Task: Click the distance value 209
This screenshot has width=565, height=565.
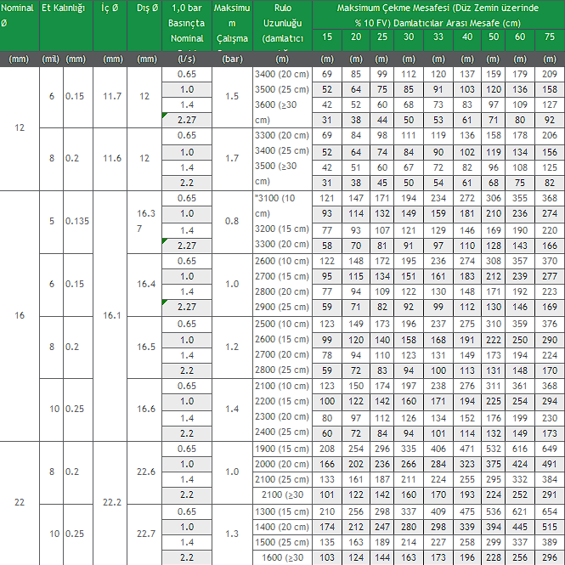Action: pyautogui.click(x=550, y=74)
